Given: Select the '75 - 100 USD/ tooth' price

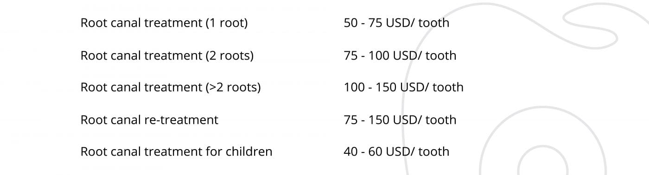Looking at the screenshot, I should click(x=400, y=55).
